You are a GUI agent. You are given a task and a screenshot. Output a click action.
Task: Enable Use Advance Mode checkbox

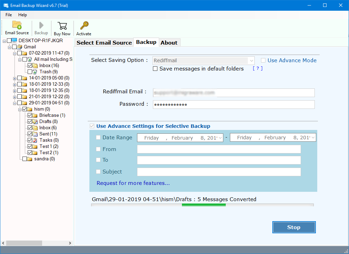pyautogui.click(x=263, y=60)
